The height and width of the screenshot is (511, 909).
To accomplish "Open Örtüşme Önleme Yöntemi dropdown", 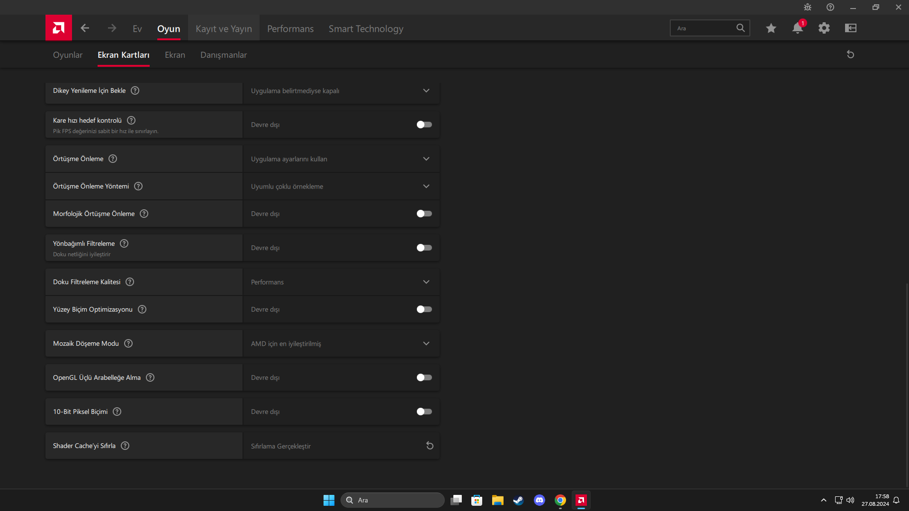I will (x=341, y=186).
